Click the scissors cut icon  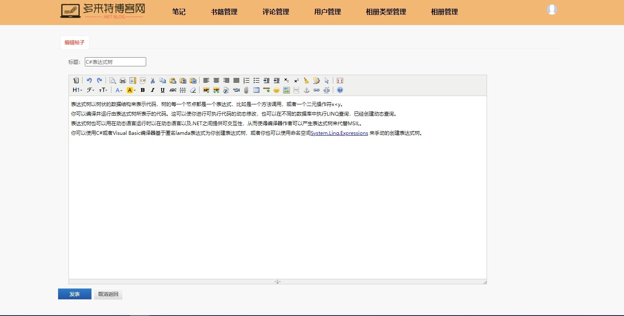pyautogui.click(x=153, y=81)
